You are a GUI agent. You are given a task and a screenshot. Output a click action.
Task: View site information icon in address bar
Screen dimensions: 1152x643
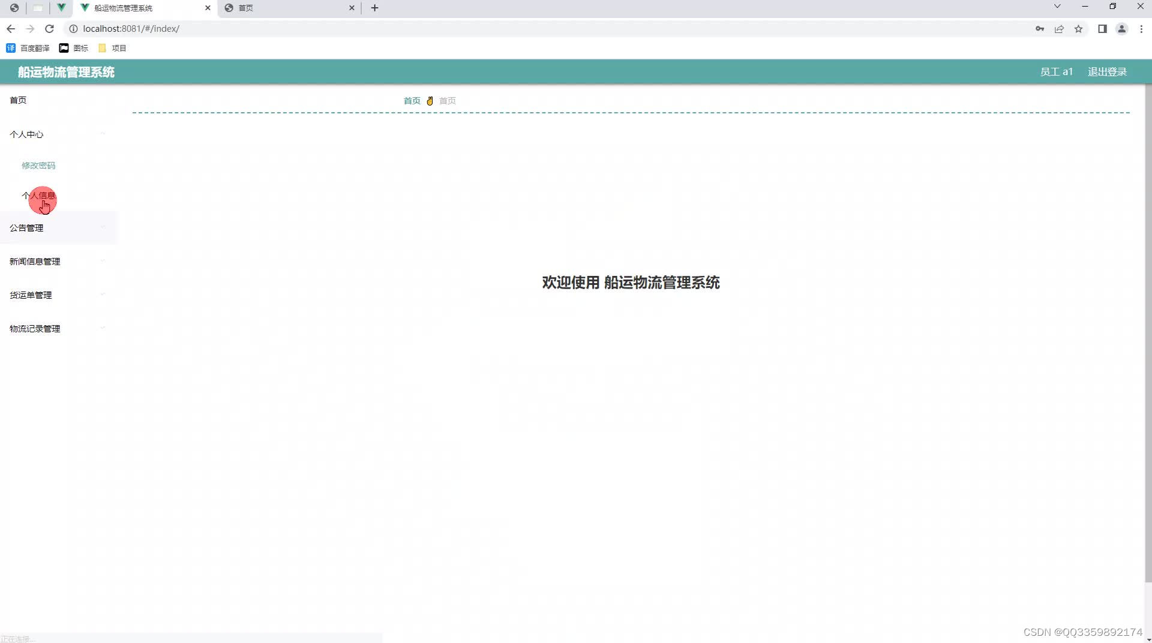[73, 29]
